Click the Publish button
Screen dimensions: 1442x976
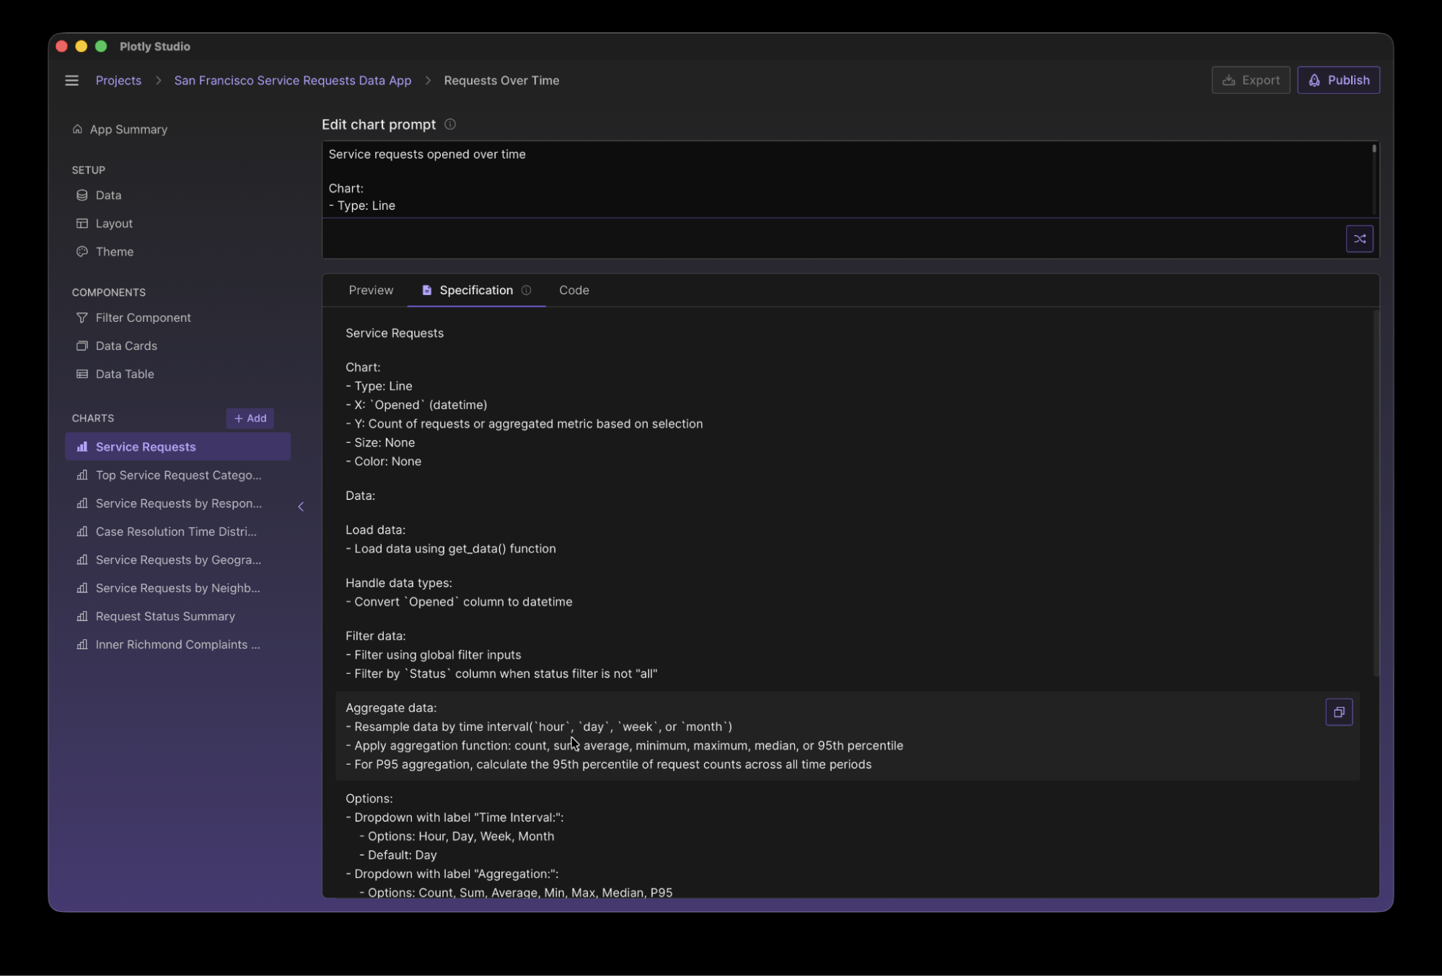[1338, 80]
